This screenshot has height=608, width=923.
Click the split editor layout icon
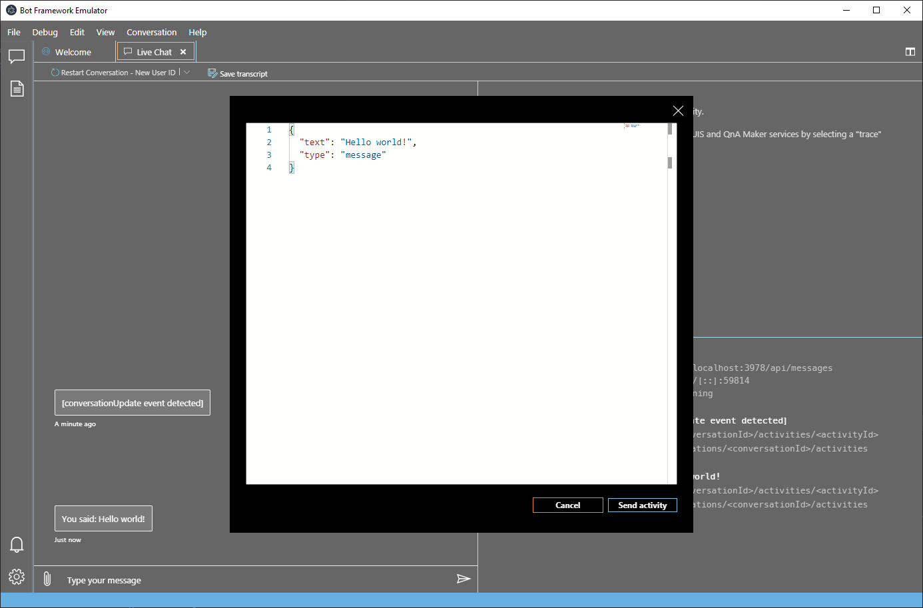point(910,52)
